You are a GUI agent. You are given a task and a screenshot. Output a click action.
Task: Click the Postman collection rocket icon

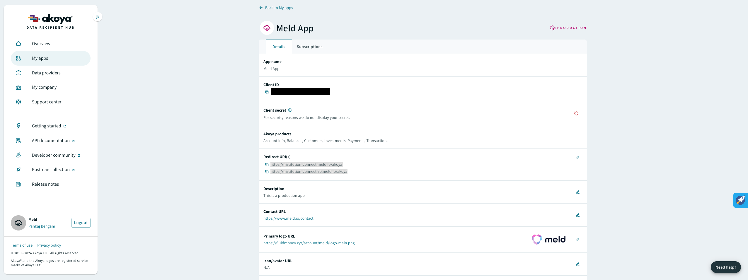[x=18, y=170]
